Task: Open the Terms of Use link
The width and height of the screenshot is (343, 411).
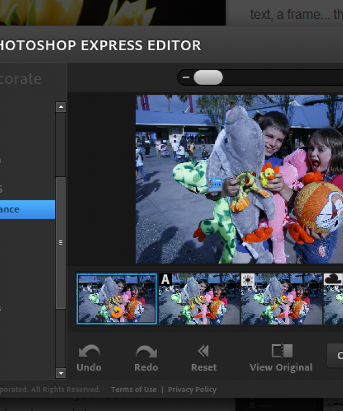Action: pyautogui.click(x=134, y=390)
